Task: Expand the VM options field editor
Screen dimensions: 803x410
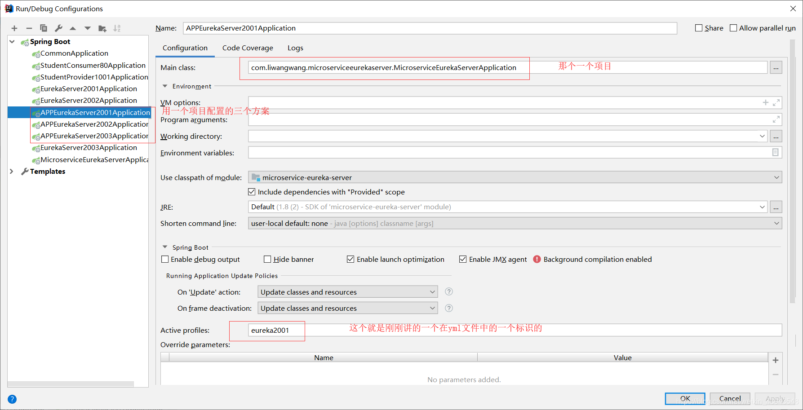Action: 776,103
